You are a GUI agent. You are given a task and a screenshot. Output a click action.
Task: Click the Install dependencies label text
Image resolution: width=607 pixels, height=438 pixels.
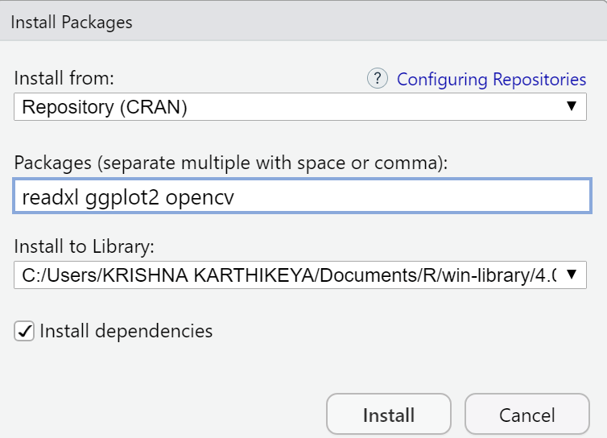(x=126, y=331)
